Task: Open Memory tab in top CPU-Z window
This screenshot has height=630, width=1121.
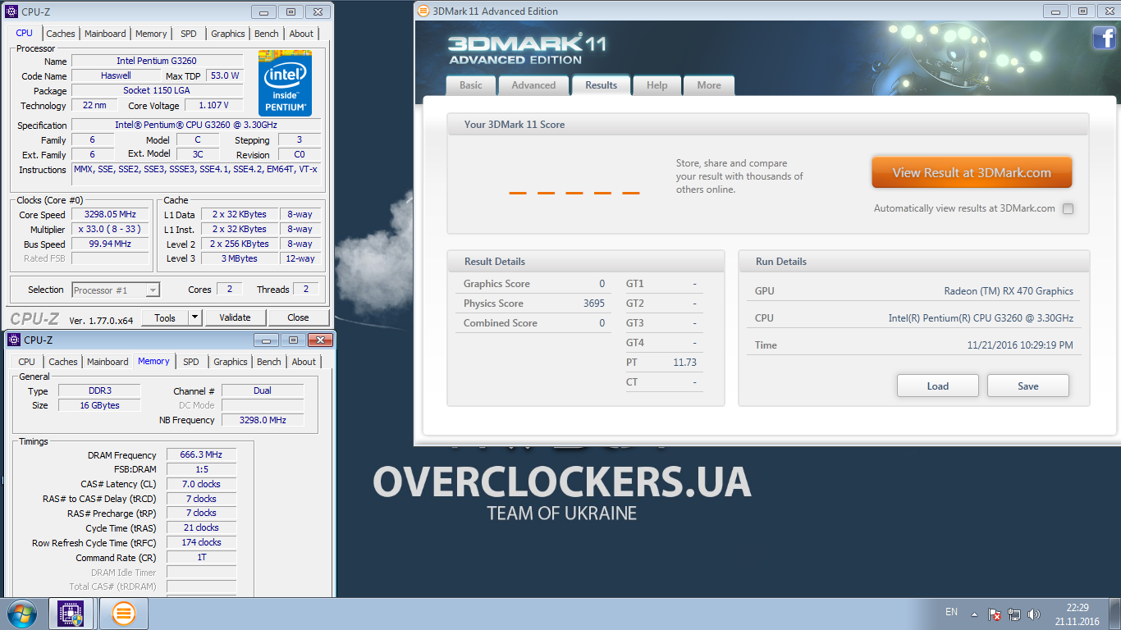Action: tap(151, 34)
